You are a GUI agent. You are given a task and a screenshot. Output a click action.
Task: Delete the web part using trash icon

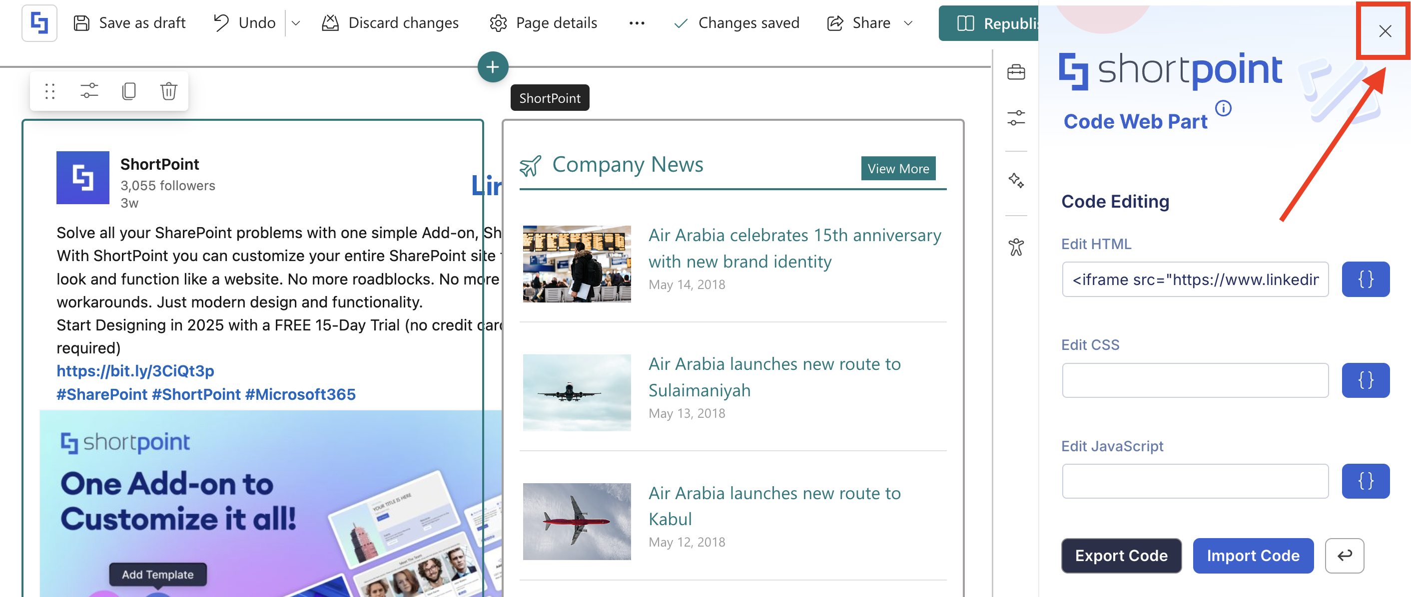tap(169, 91)
